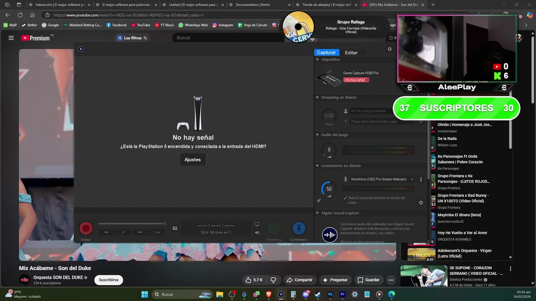Open the Micrófono C922 Pro Stream Webcam dropdown

point(382,179)
